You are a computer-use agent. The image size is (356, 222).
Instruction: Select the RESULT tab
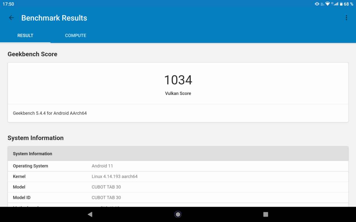tap(25, 36)
